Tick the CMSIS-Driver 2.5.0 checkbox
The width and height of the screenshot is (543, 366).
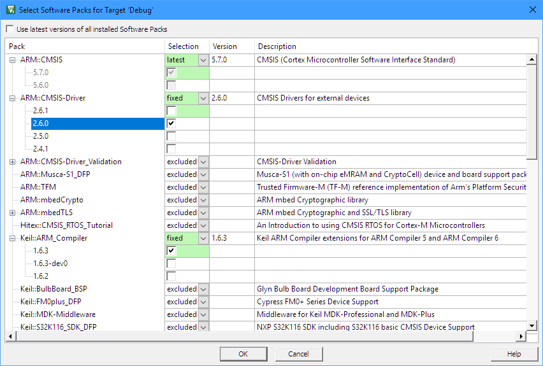point(171,136)
